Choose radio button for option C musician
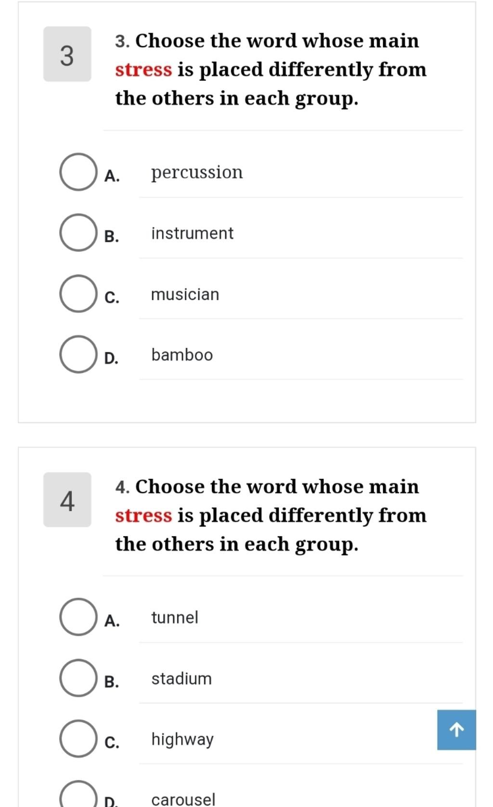Viewport: 493px width, 807px height. [x=78, y=293]
